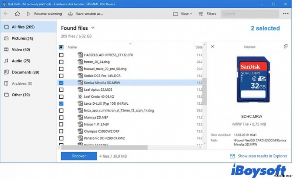
Task: Sort by the Date column header
Action: tap(199, 47)
